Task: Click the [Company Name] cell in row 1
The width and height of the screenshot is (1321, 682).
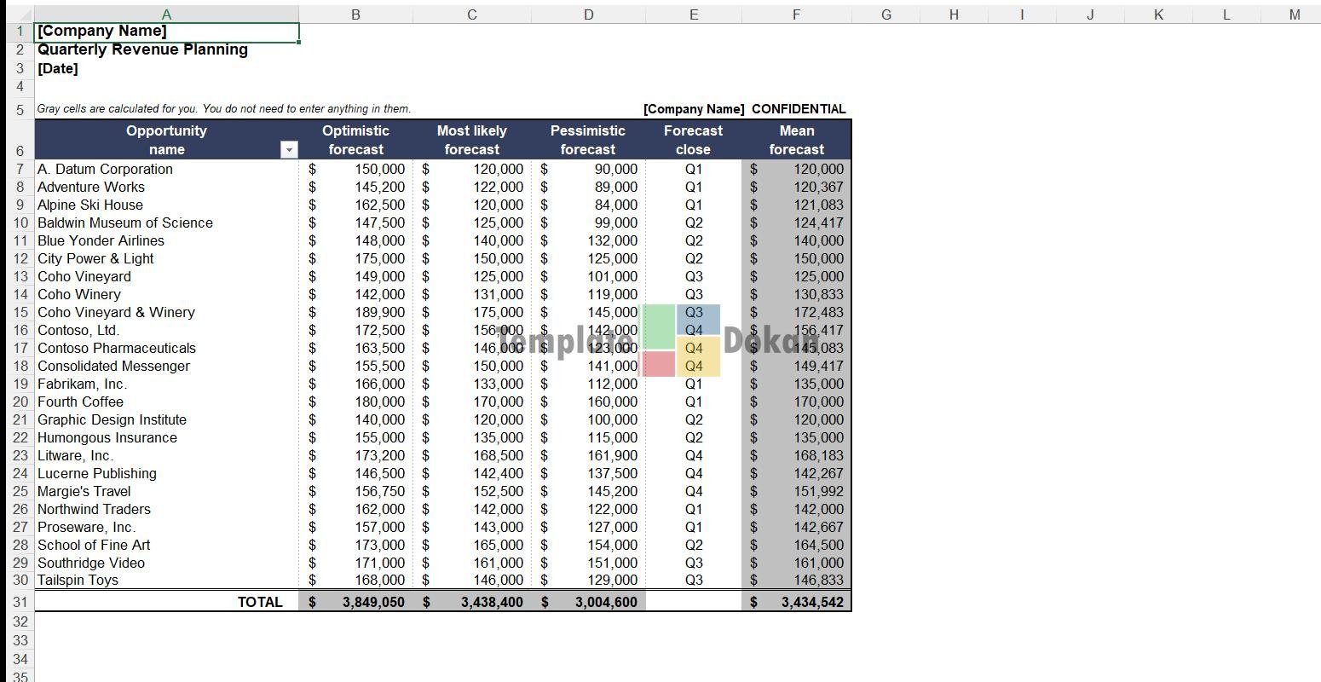Action: [166, 32]
